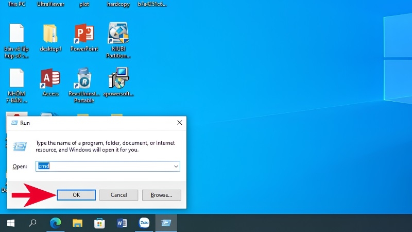Expand the Open command history dropdown

pos(176,166)
